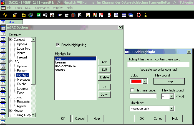The image size is (194, 125).
Task: Click the Category scrollbar down arrow
Action: click(x=33, y=115)
